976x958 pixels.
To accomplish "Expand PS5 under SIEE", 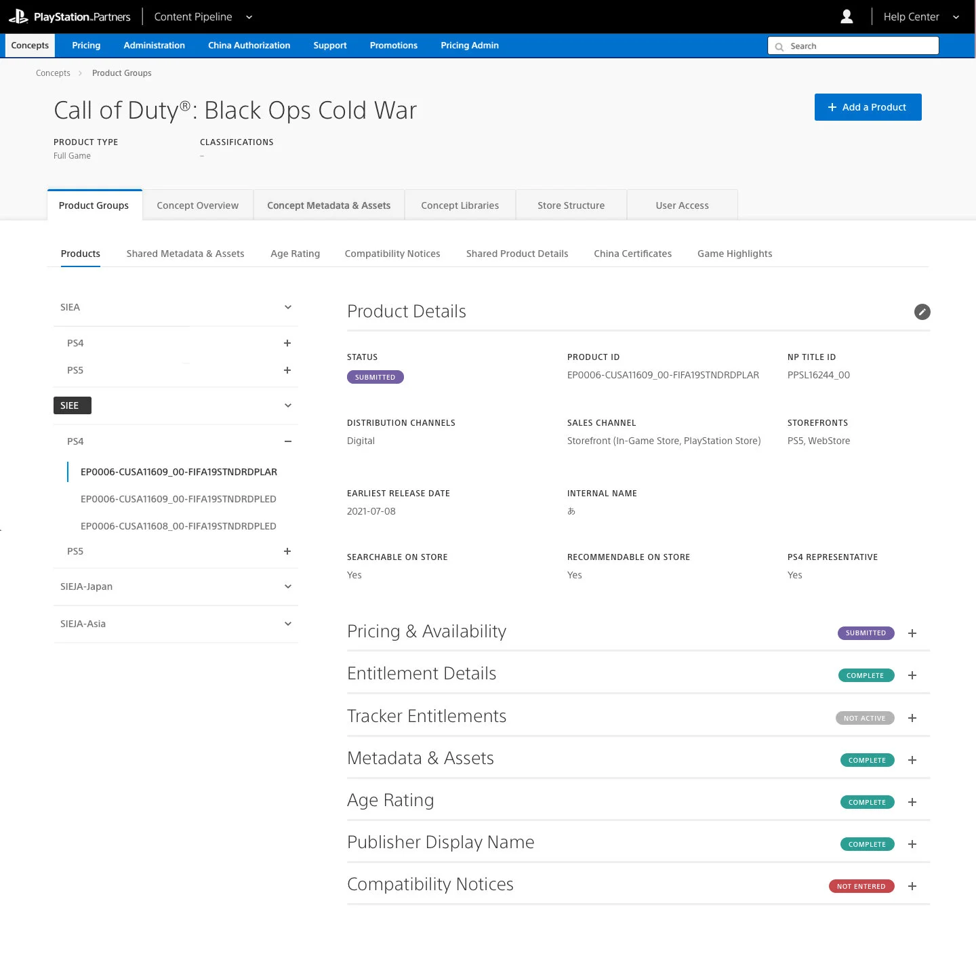I will [287, 551].
